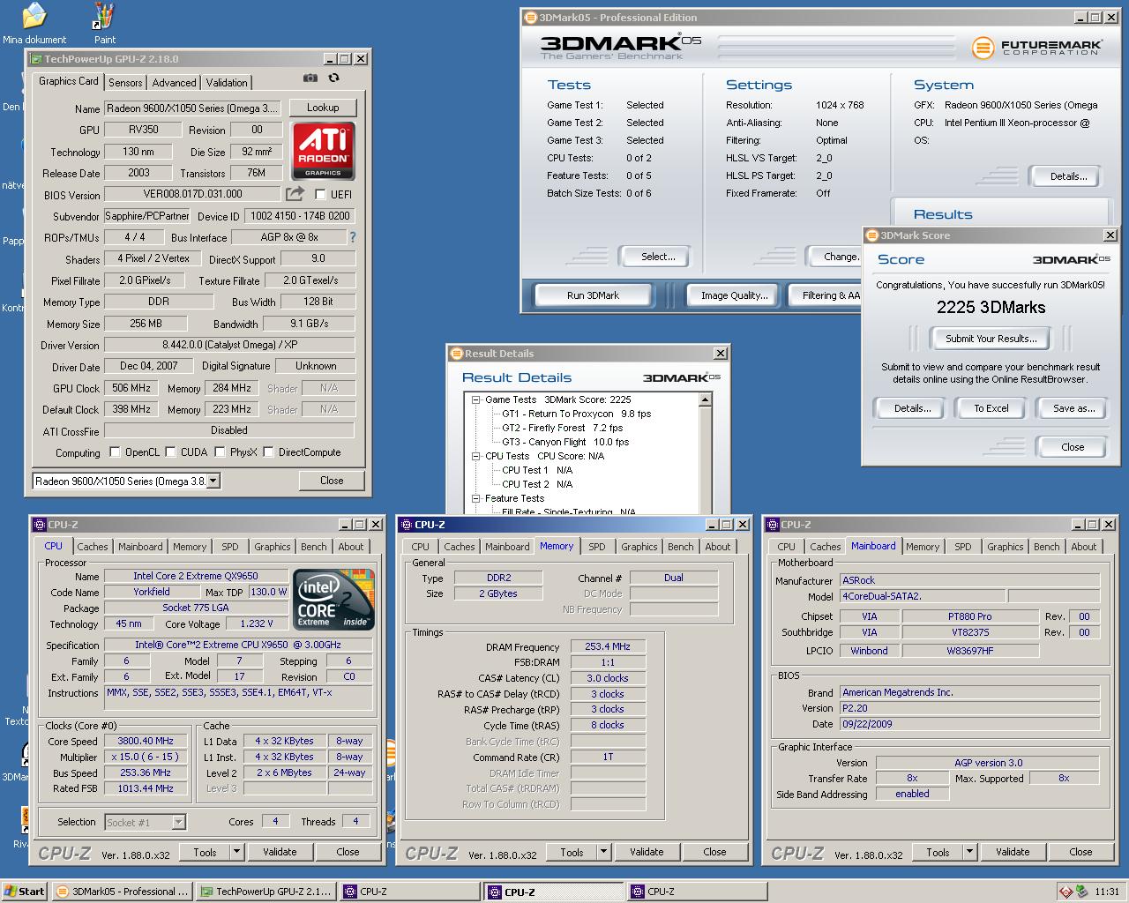Screen dimensions: 1129x903
Task: Click the ATI Radeon logo in GPU-Z
Action: click(323, 151)
